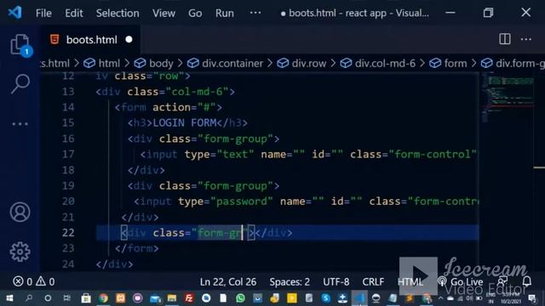Click action="#" attribute on line 14
Image resolution: width=545 pixels, height=306 pixels.
coord(184,107)
